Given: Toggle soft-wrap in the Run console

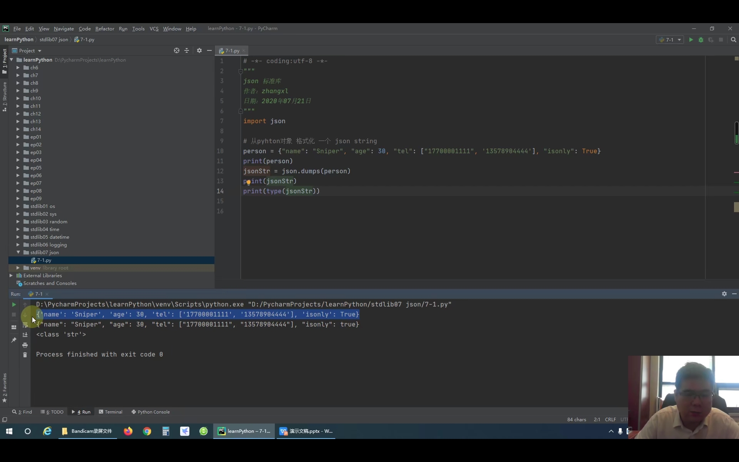Looking at the screenshot, I should point(25,325).
